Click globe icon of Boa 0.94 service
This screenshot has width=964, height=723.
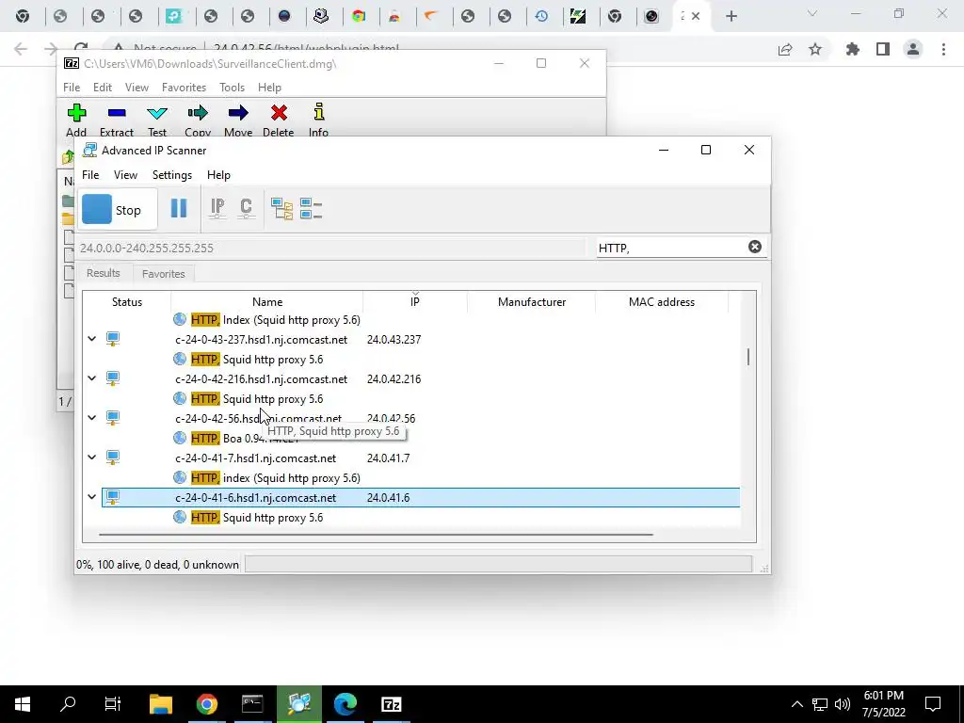(180, 438)
